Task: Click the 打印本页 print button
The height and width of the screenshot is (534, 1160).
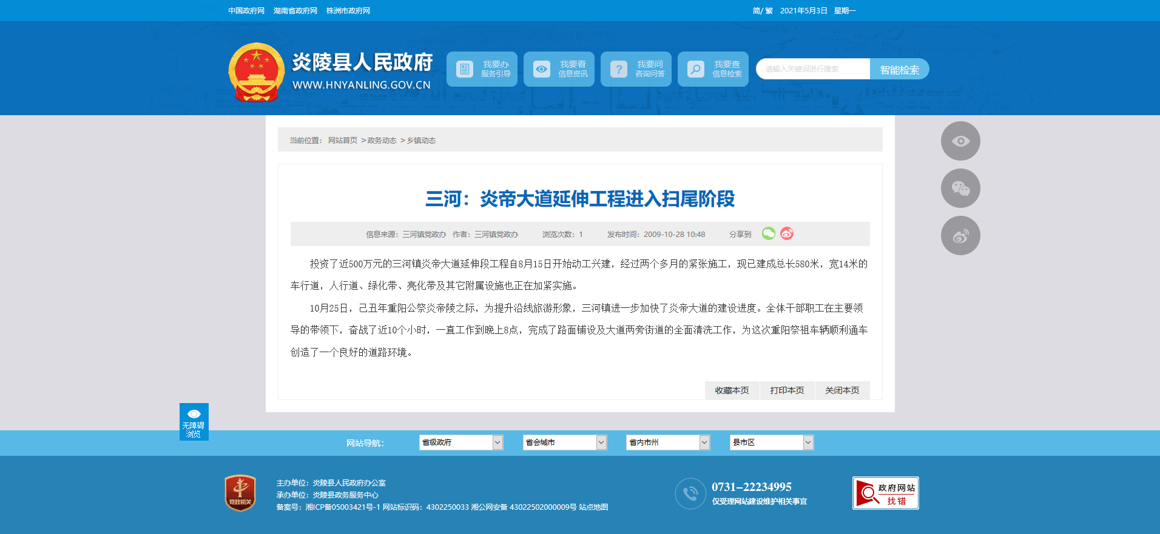Action: (787, 390)
